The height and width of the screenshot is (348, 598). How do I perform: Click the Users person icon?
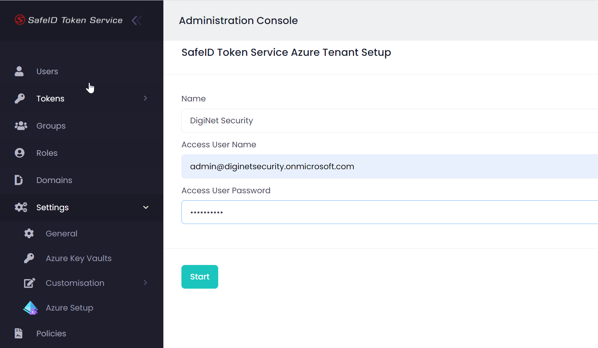click(19, 71)
